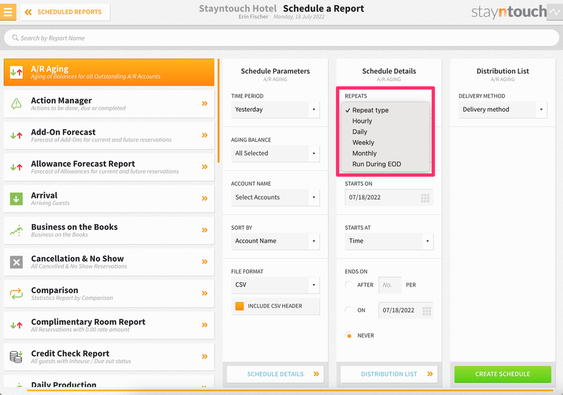The height and width of the screenshot is (395, 563).
Task: Choose Daily in the Repeats list
Action: pyautogui.click(x=386, y=132)
